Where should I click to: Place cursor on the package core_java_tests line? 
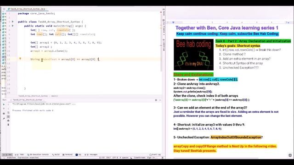pos(36,13)
